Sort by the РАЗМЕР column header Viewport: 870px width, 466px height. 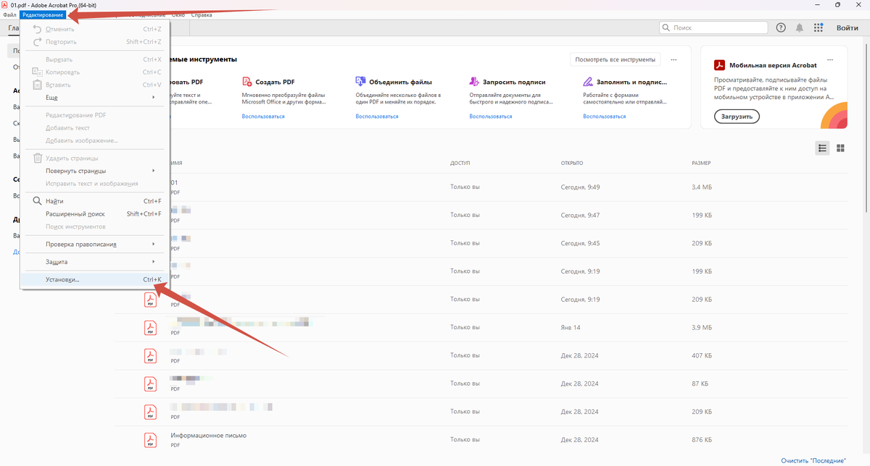[x=701, y=163]
